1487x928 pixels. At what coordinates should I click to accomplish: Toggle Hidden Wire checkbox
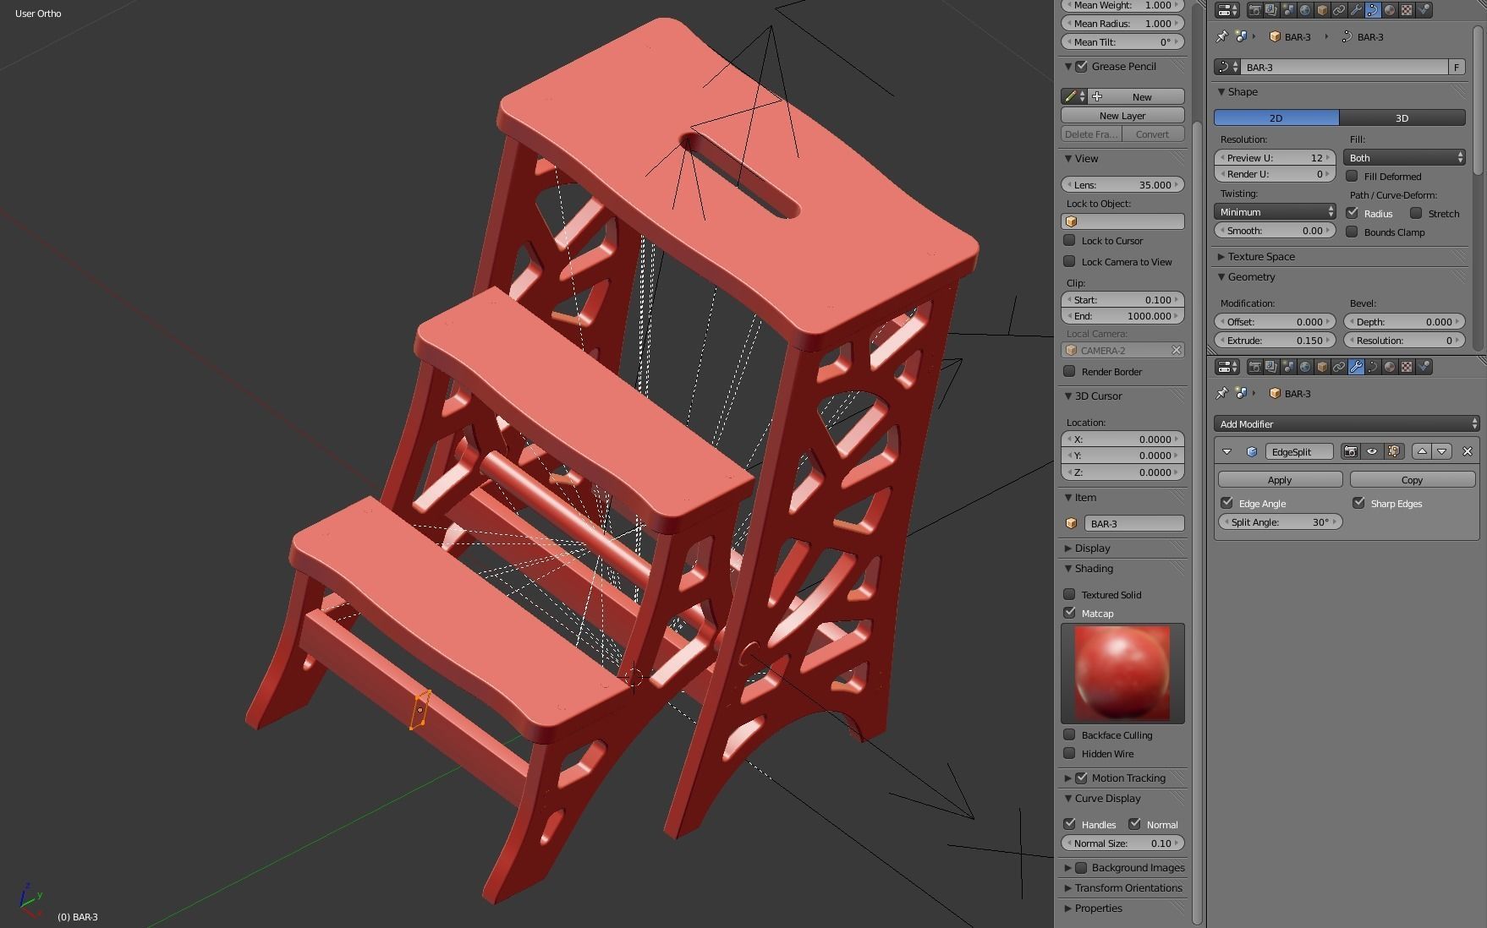point(1069,753)
